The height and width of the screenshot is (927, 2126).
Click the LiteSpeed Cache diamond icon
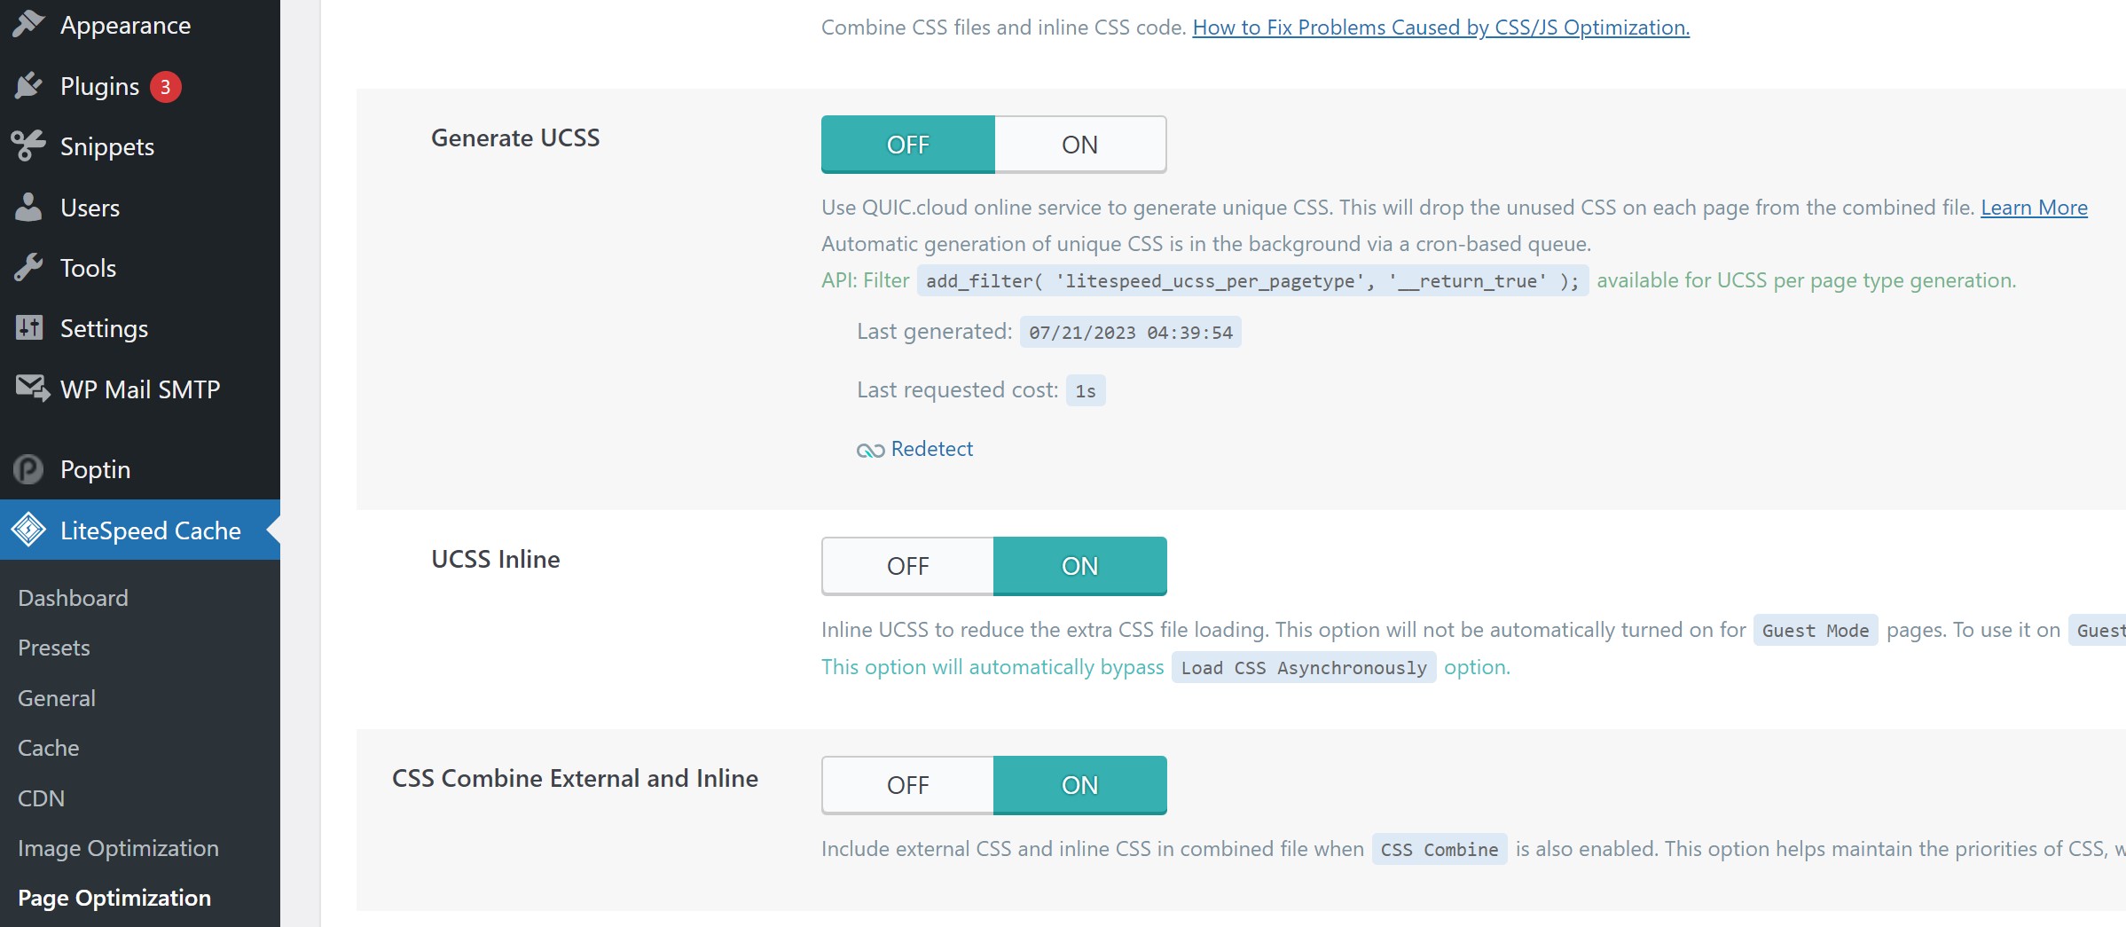pos(28,530)
